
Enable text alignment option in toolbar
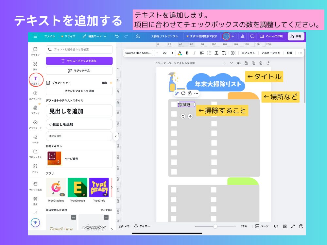[x=201, y=53]
